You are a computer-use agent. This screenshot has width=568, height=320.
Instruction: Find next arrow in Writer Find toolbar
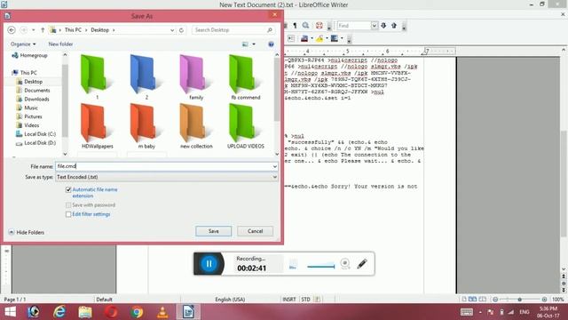click(x=383, y=26)
